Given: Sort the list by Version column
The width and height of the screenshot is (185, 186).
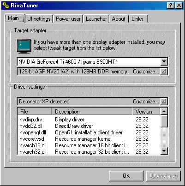Looking at the screenshot, I should (x=146, y=111).
